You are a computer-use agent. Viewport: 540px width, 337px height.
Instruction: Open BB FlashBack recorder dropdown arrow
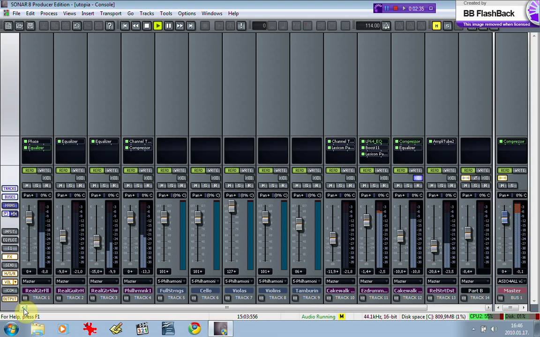coord(431,8)
